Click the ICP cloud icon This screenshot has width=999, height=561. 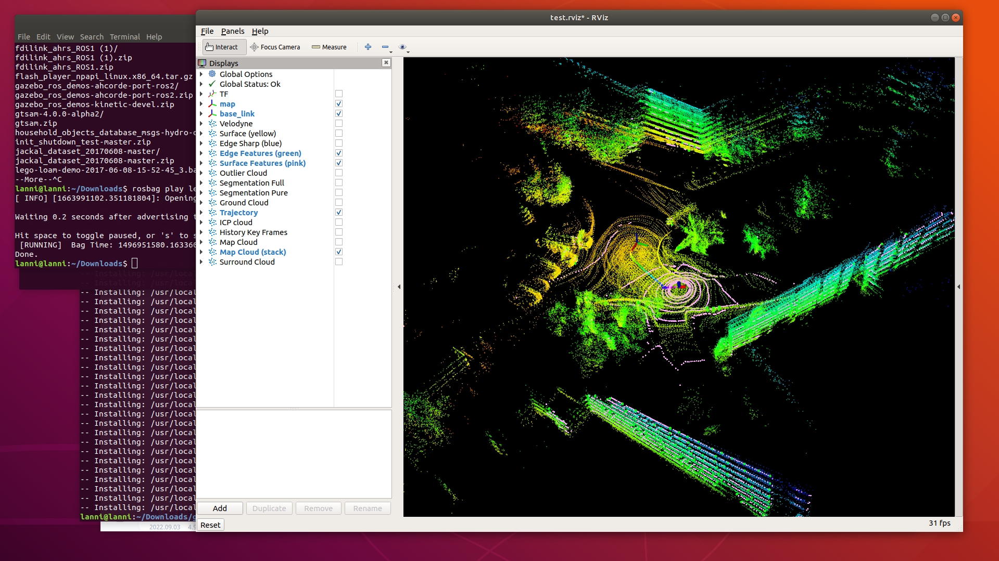(x=212, y=222)
